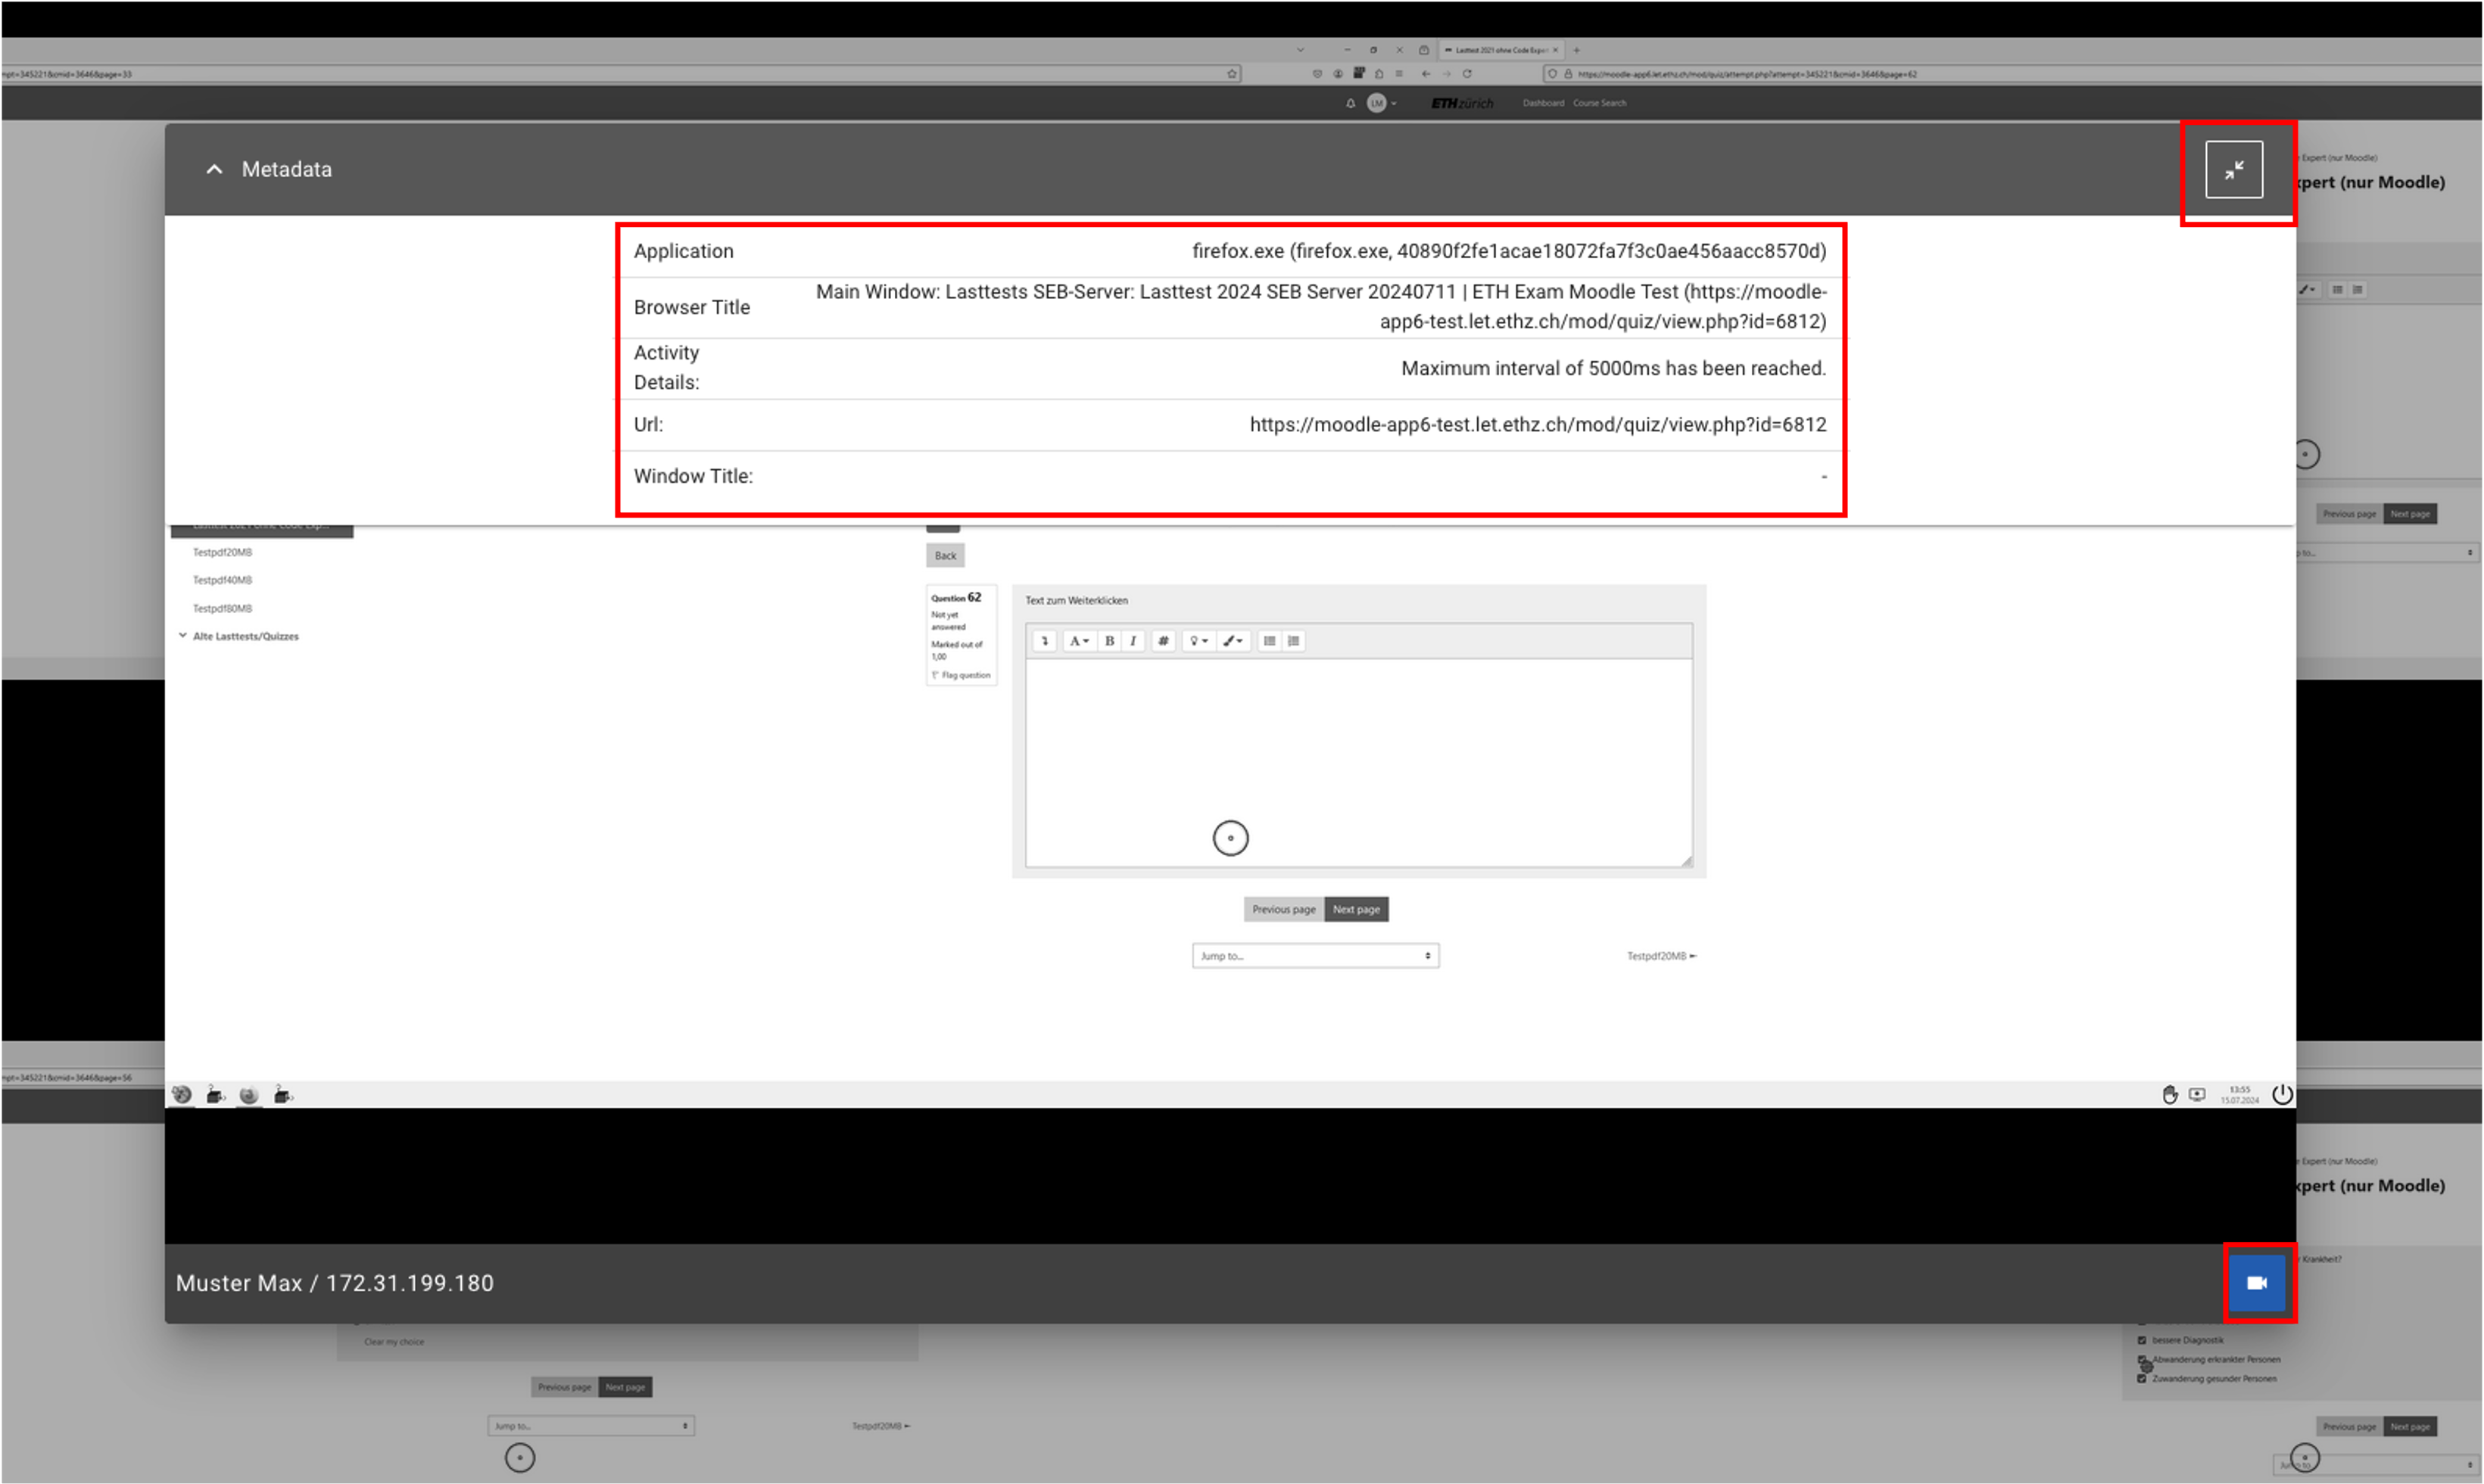Click the Flag question link
This screenshot has width=2484, height=1484.
(x=965, y=675)
